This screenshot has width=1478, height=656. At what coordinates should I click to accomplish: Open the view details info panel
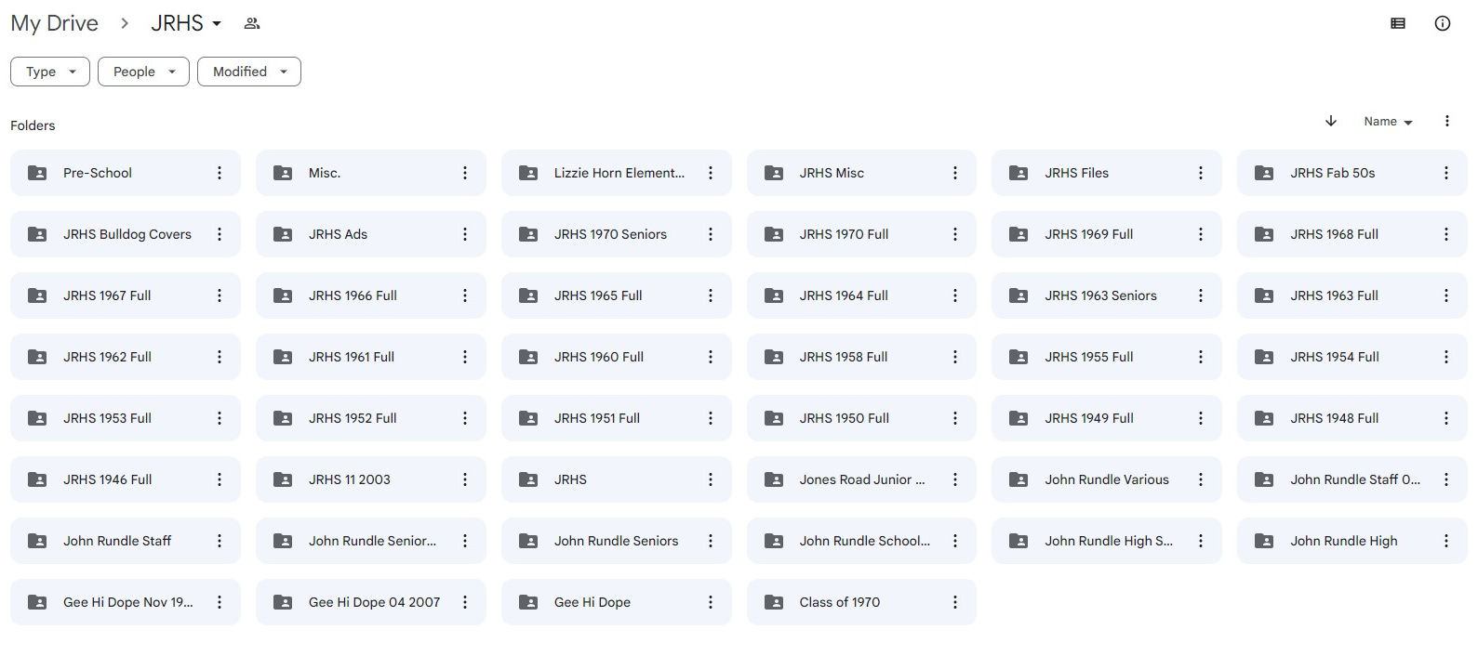(x=1442, y=24)
